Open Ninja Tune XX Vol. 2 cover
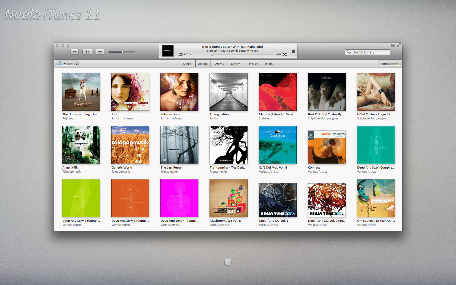Image resolution: width=456 pixels, height=285 pixels. [x=327, y=200]
